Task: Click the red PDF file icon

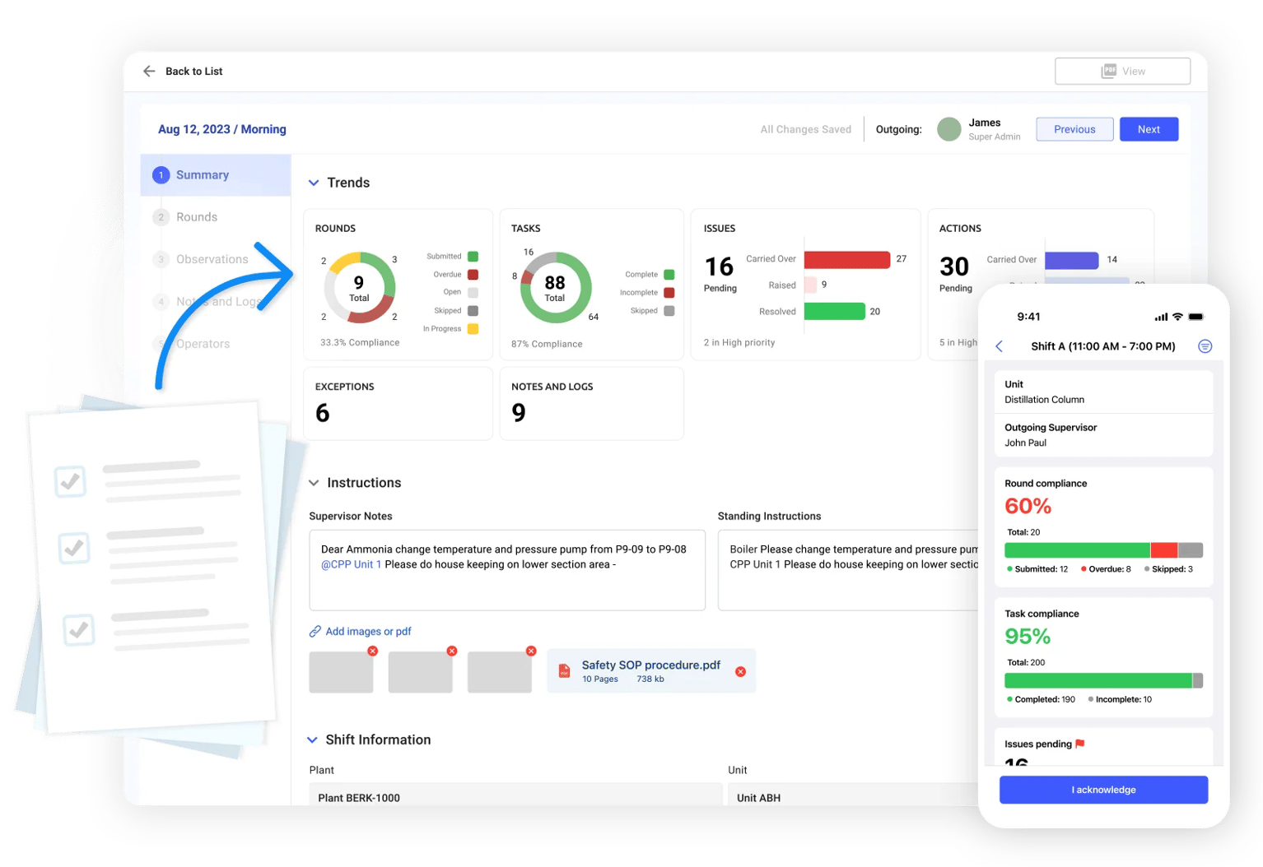Action: click(565, 671)
